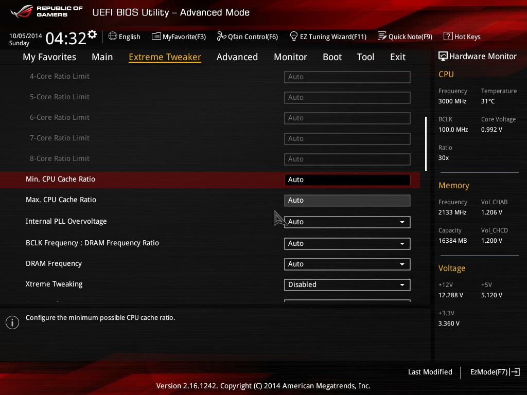Click the Min. CPU Cache Ratio field
Viewport: 527px width, 395px height.
(347, 179)
